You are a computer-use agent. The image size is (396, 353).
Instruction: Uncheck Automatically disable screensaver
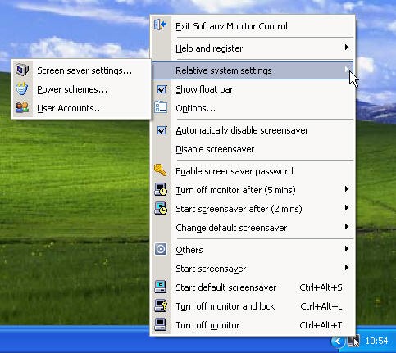[162, 130]
